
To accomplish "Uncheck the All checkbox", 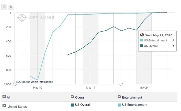I will point(4,96).
